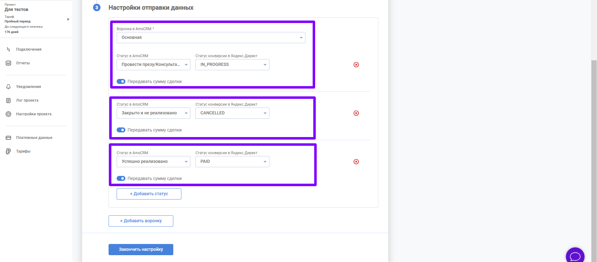Click the Настройки отправки данных heading
The image size is (597, 262).
coord(151,8)
